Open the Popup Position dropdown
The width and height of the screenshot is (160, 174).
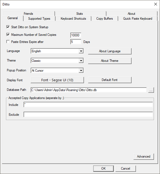coord(81,71)
